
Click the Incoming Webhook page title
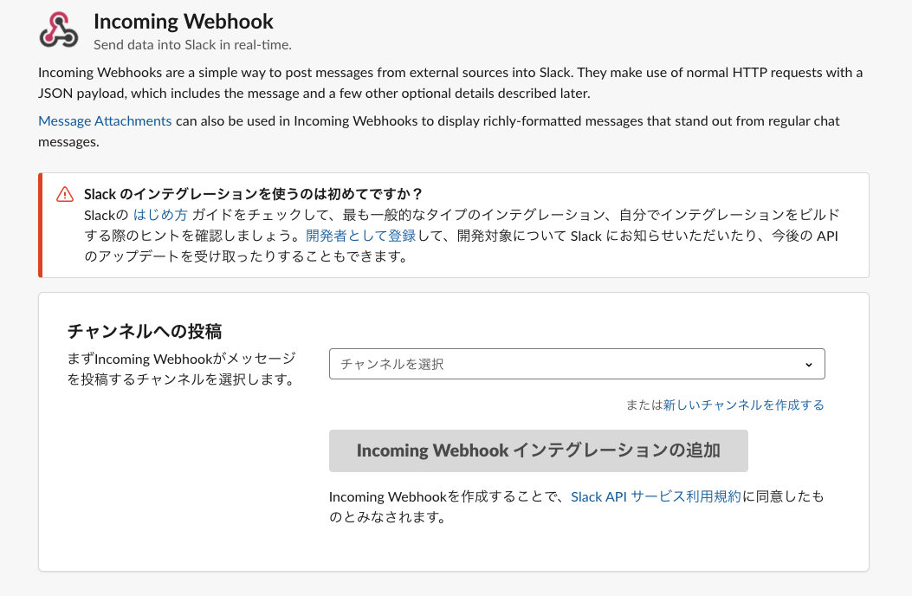[184, 21]
